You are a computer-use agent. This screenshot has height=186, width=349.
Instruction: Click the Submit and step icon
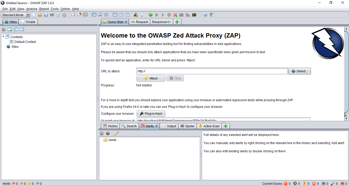click(x=157, y=15)
